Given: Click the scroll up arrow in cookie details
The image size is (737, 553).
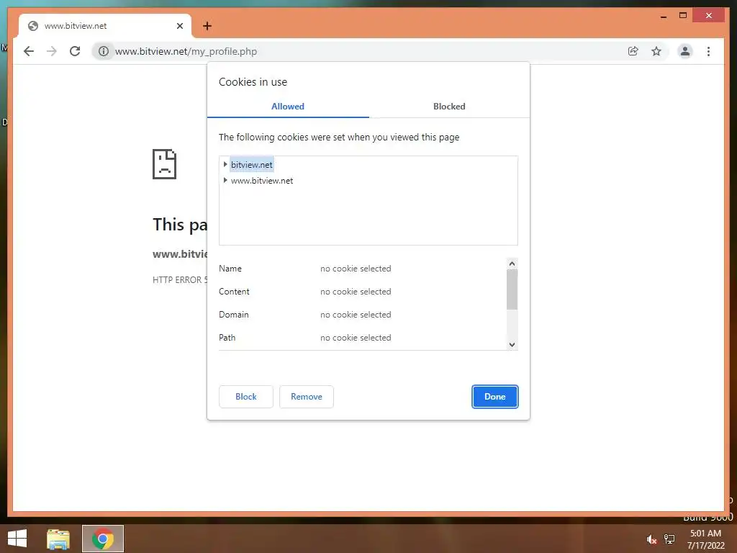Looking at the screenshot, I should (512, 264).
